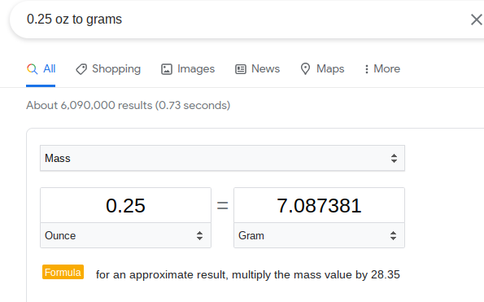Click the 0.25 ounce value field
Viewport: 484px width, 302px height.
(125, 205)
